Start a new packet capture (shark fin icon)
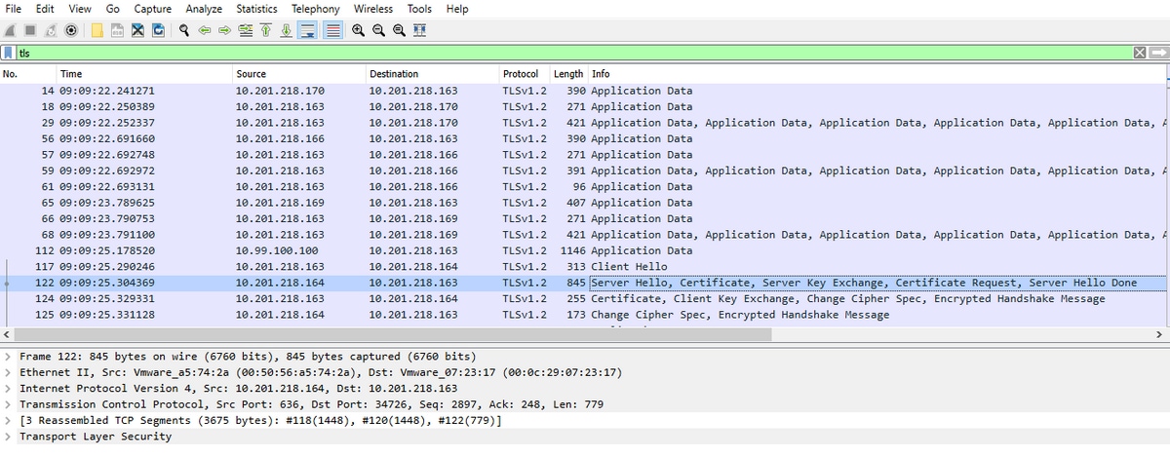Viewport: 1170px width, 457px height. point(9,30)
